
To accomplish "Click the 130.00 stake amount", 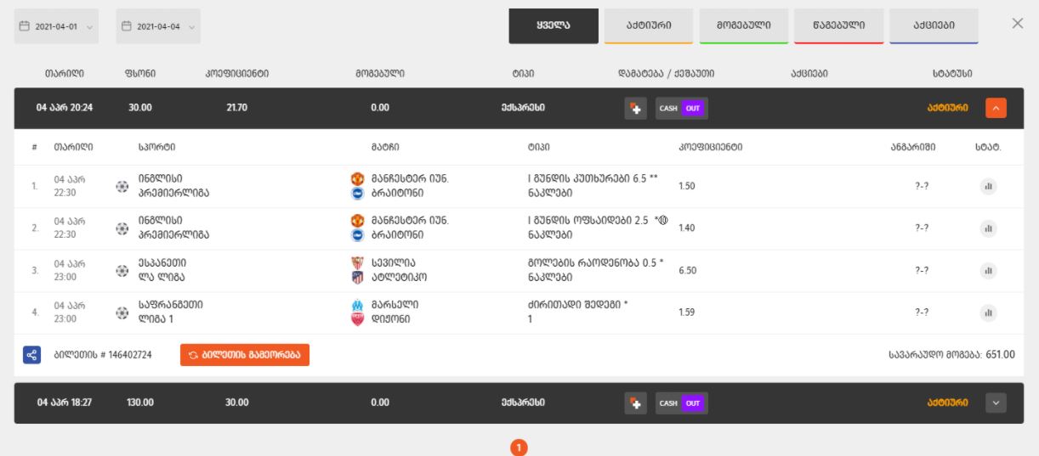I will (140, 403).
